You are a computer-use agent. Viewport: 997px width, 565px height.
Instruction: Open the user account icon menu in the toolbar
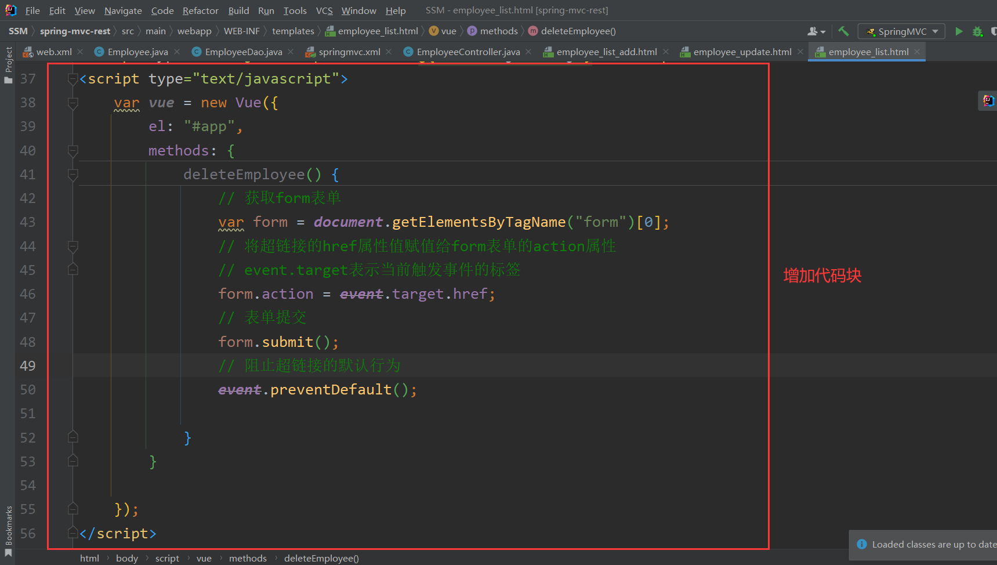pos(816,31)
